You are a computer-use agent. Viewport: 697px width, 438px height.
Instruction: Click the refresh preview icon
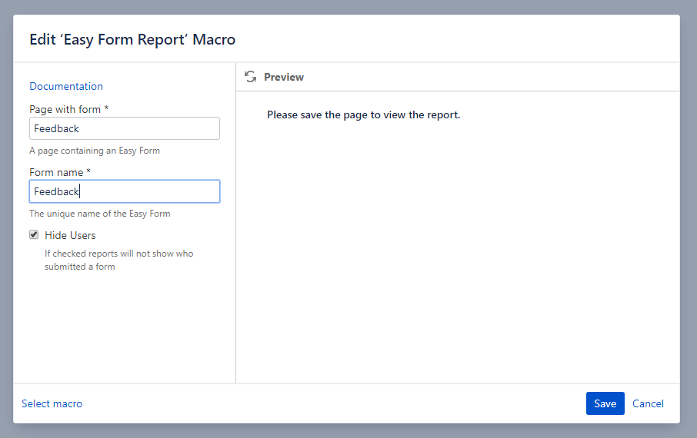click(x=250, y=77)
